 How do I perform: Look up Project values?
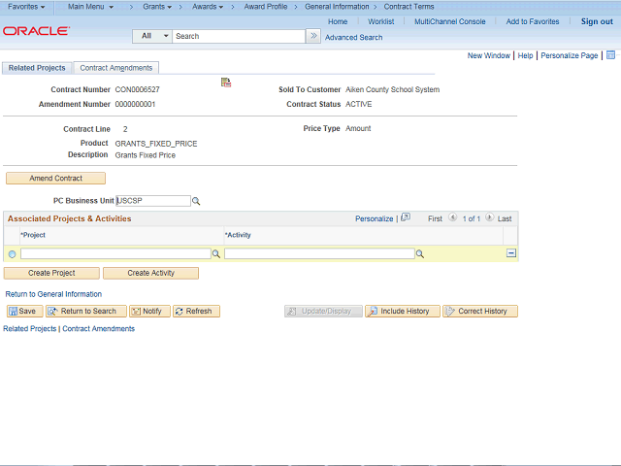point(216,254)
